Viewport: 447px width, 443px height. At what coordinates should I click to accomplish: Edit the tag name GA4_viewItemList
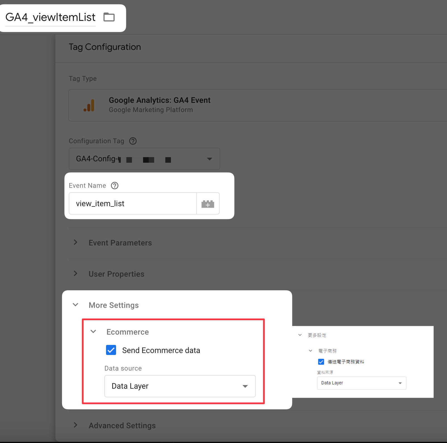pos(50,17)
